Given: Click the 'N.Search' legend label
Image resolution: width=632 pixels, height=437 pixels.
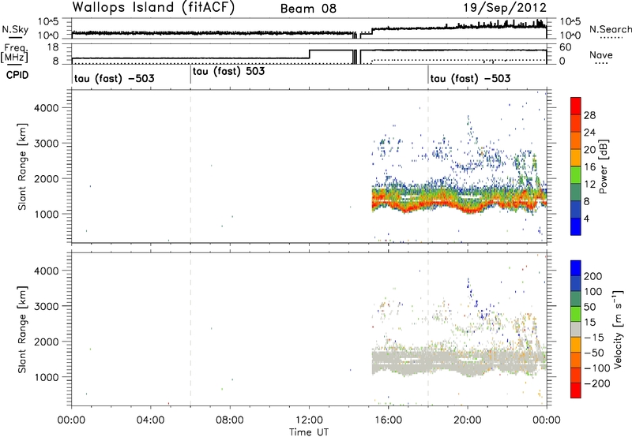Looking at the screenshot, I should point(610,29).
